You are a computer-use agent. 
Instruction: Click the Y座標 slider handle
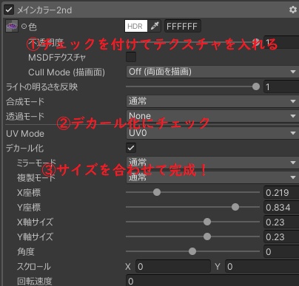235,207
